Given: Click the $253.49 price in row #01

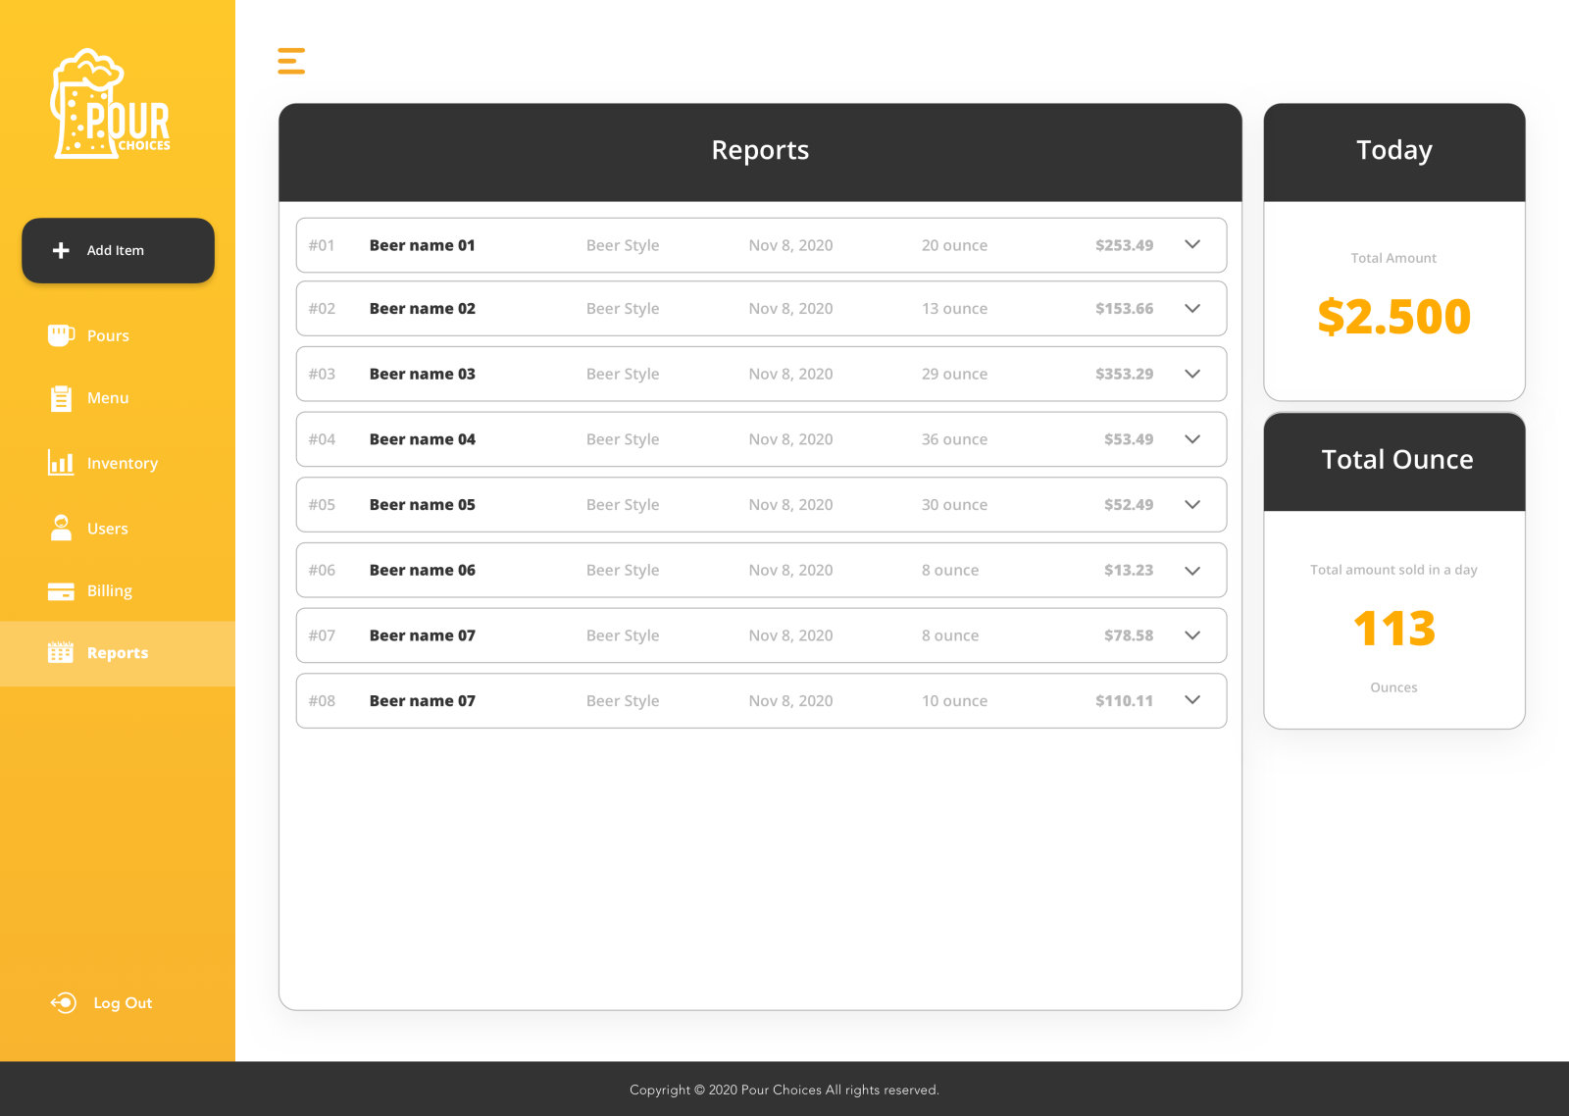Looking at the screenshot, I should pyautogui.click(x=1124, y=245).
